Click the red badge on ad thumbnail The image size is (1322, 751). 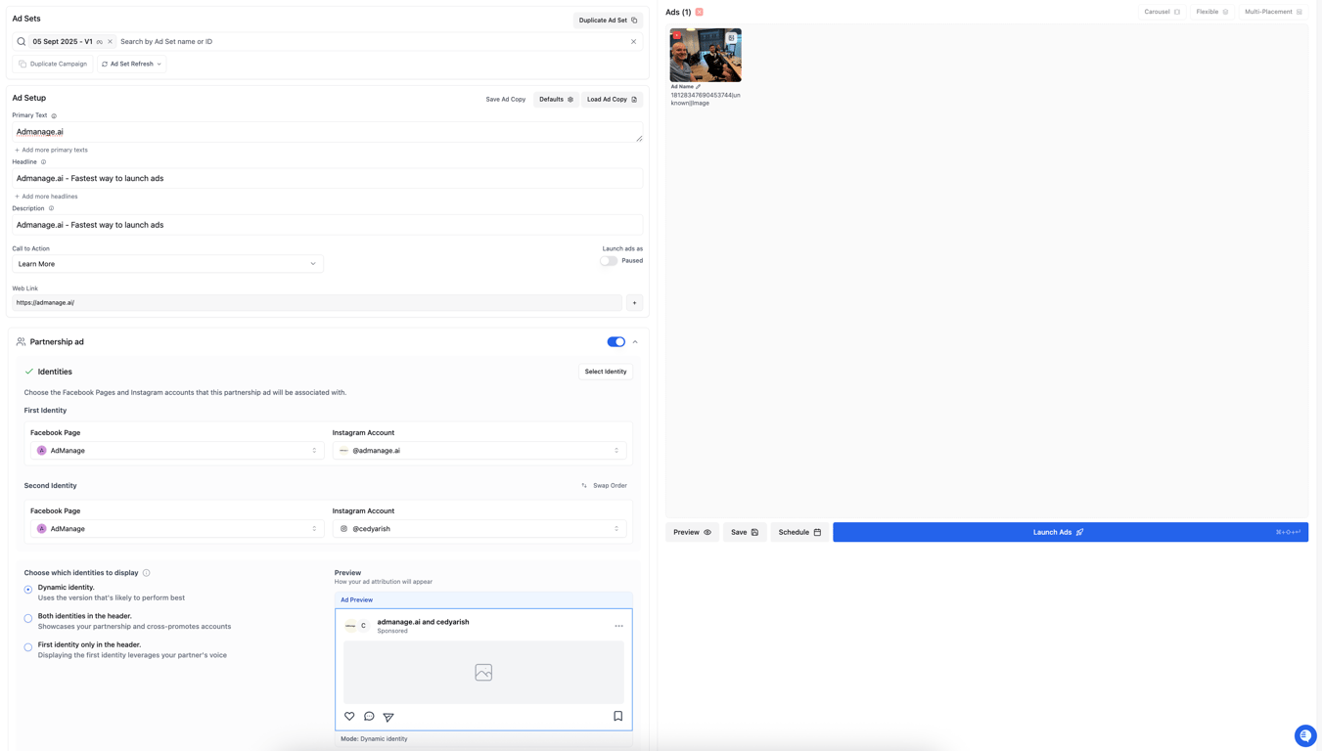(677, 36)
